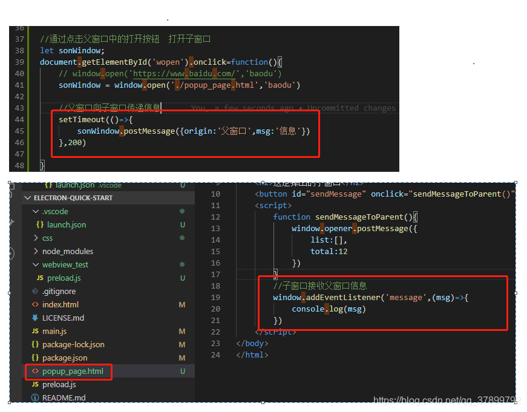527x412 pixels.
Task: Click the U badge next to launch.json
Action: pyautogui.click(x=182, y=224)
